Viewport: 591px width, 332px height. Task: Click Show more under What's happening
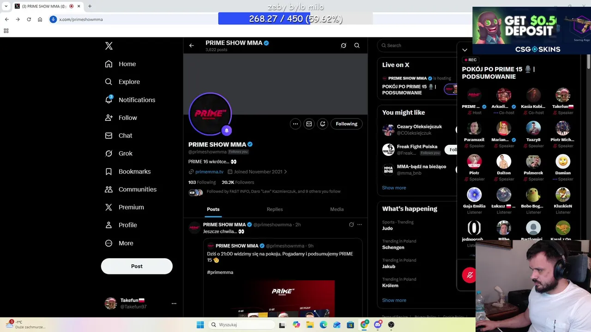tap(394, 300)
